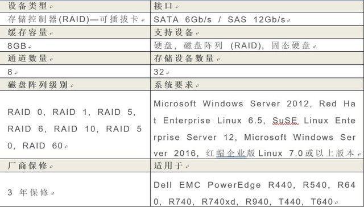Click the red-underlined word SuSE
This screenshot has width=364, height=207.
286,121
